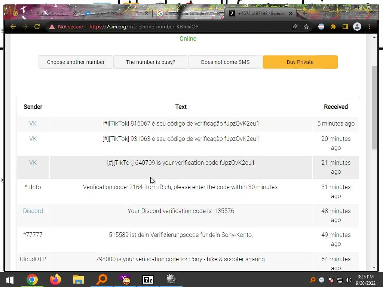Click the *77777 sender cell
Screen dimensions: 383x287
coord(33,235)
